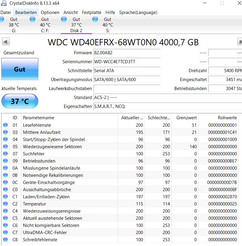Click the Eigenschaften field S.M.A.R.T., NCQ
This screenshot has width=242, height=246.
(168, 106)
